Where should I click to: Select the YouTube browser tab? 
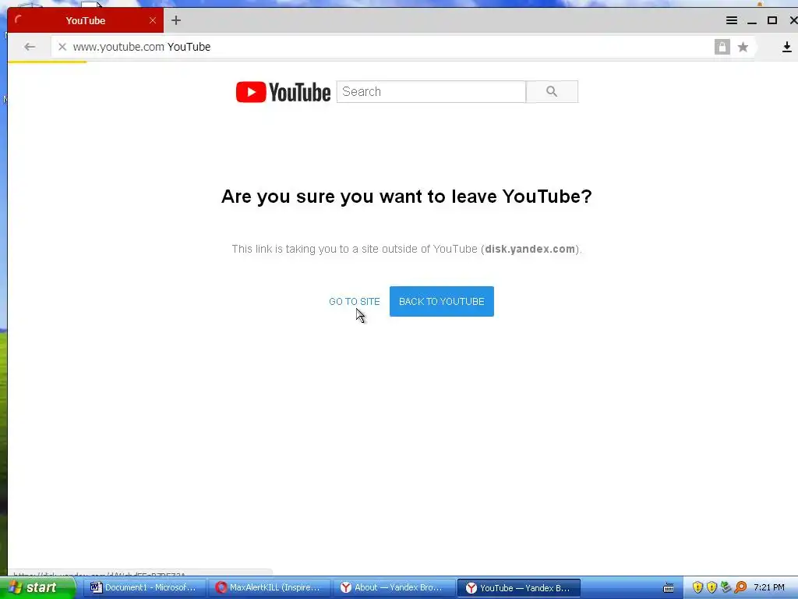coord(86,20)
